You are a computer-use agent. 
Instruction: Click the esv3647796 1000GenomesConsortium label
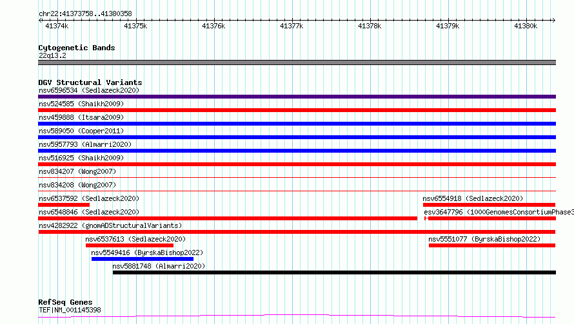tap(499, 212)
